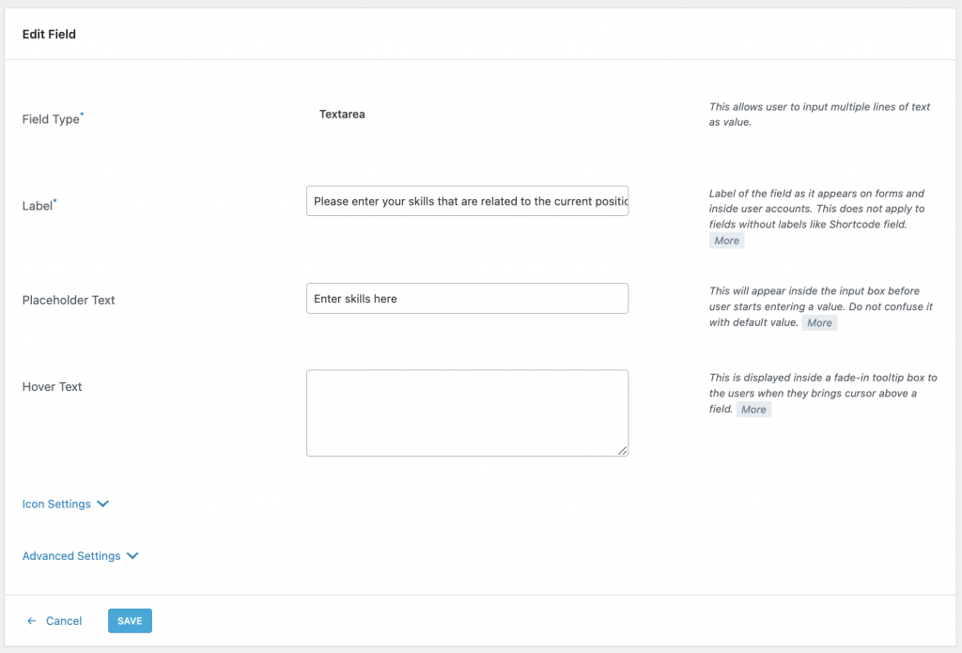
Task: Click the Field Type label
Action: click(x=51, y=119)
